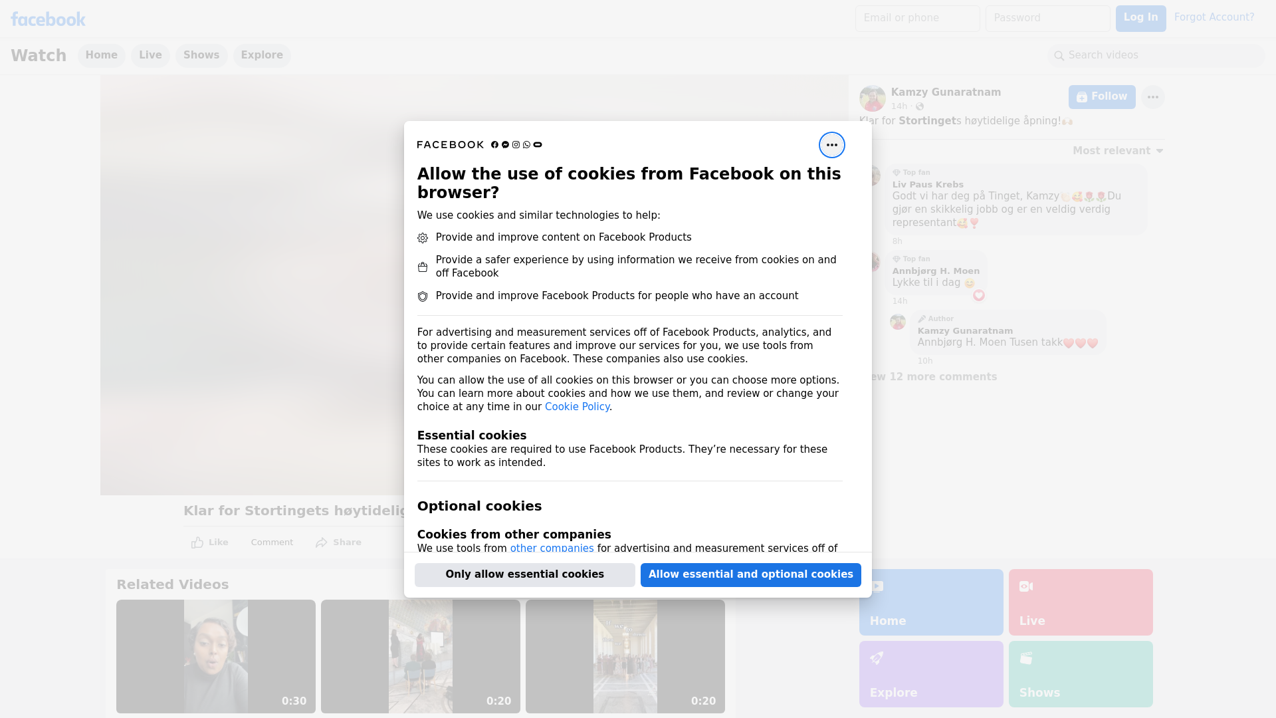Screen dimensions: 1276x718
Task: Click the shield icon beside account products item
Action: pyautogui.click(x=423, y=297)
